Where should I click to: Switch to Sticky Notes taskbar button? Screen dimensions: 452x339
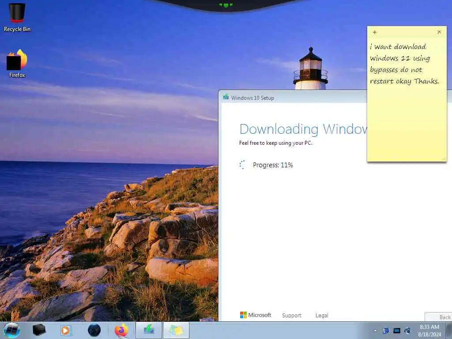click(176, 330)
